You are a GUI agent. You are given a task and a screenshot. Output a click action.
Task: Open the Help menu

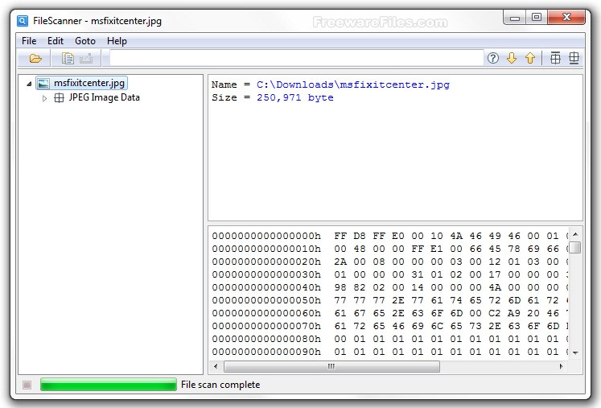pyautogui.click(x=117, y=41)
